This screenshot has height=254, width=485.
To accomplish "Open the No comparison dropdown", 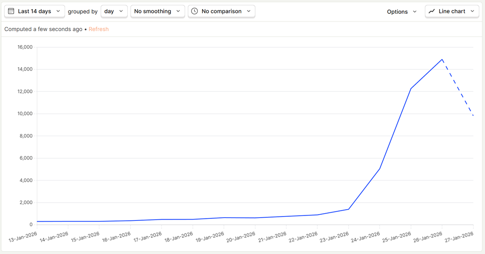I will 221,11.
